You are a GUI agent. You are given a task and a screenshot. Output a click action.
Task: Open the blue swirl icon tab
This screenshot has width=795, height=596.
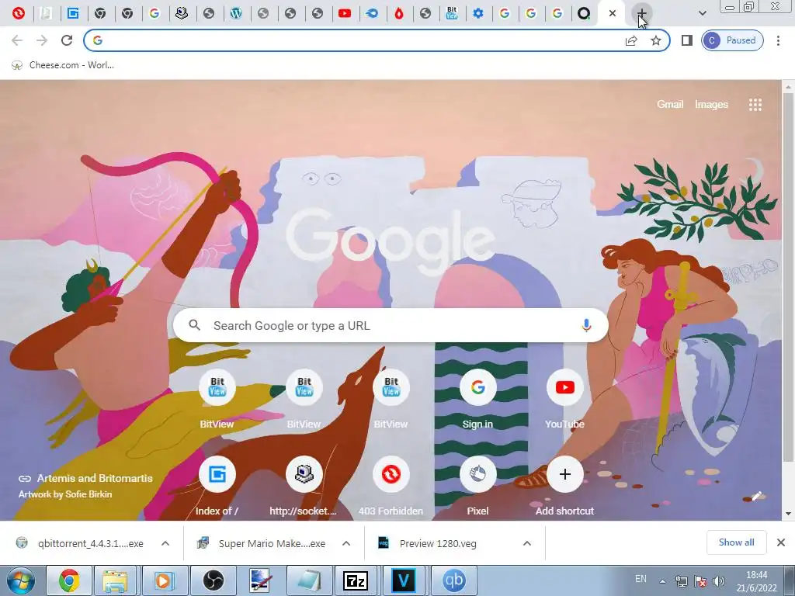[x=372, y=14]
